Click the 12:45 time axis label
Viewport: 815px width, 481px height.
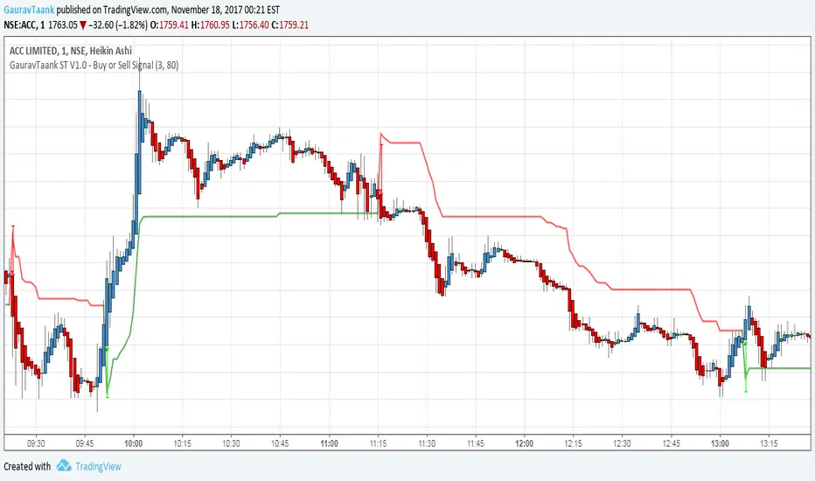point(671,443)
